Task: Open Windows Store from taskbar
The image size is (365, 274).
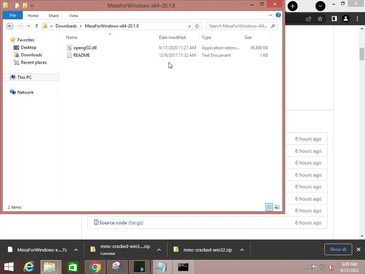Action: click(73, 267)
